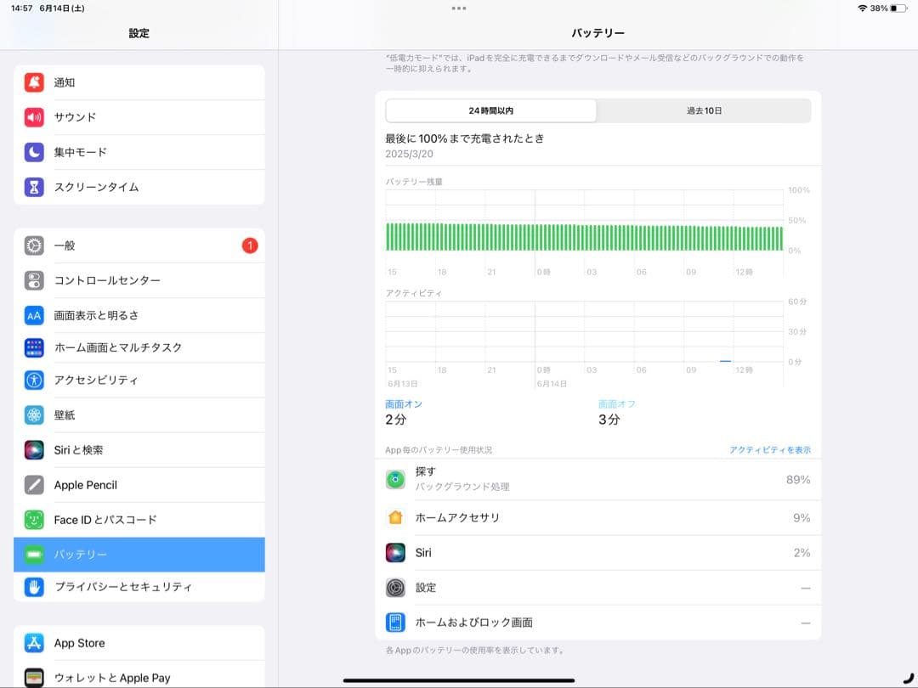Tap the red 通知 bell icon
Viewport: 918px width, 688px height.
[34, 82]
